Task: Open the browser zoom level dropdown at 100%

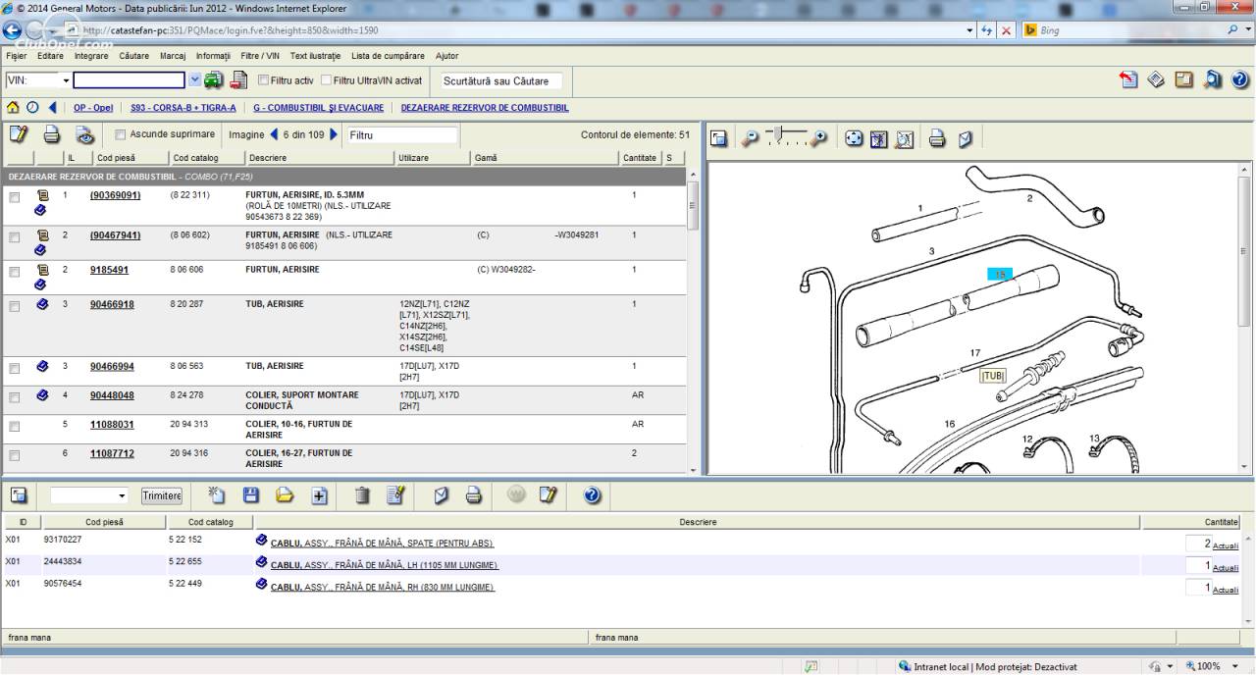Action: coord(1235,666)
